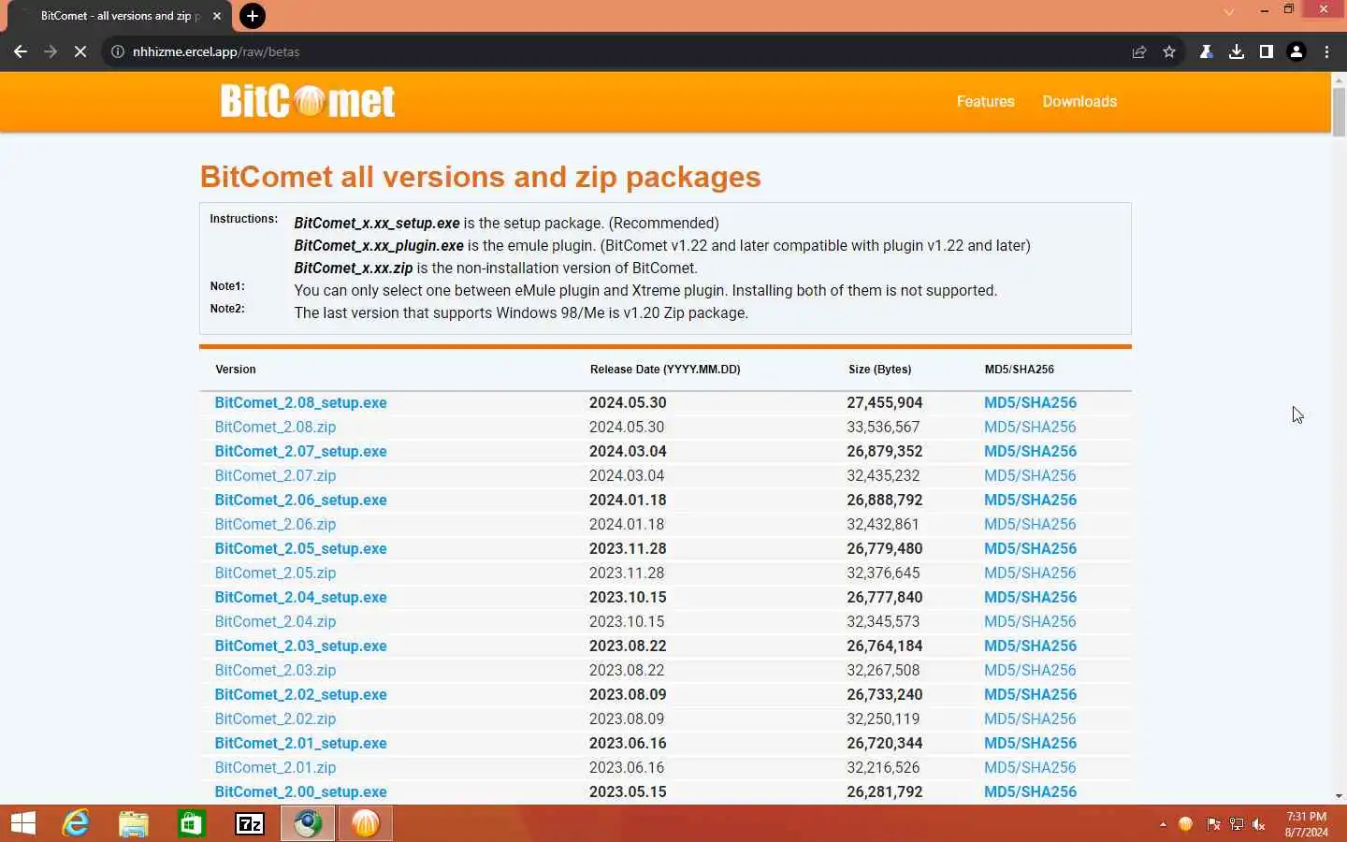Open 7-Zip from taskbar
Viewport: 1347px width, 842px height.
point(250,823)
